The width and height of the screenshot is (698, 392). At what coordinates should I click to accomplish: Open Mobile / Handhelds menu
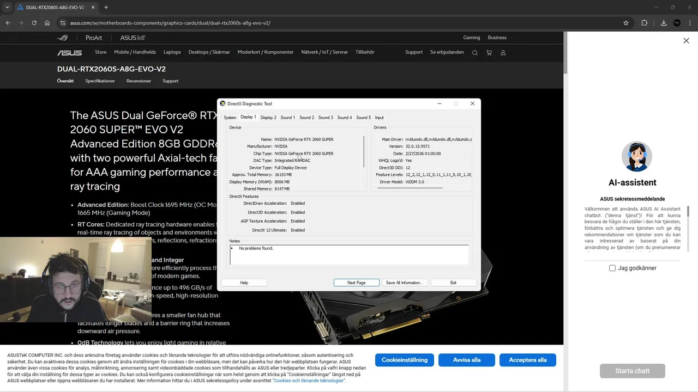coord(135,52)
